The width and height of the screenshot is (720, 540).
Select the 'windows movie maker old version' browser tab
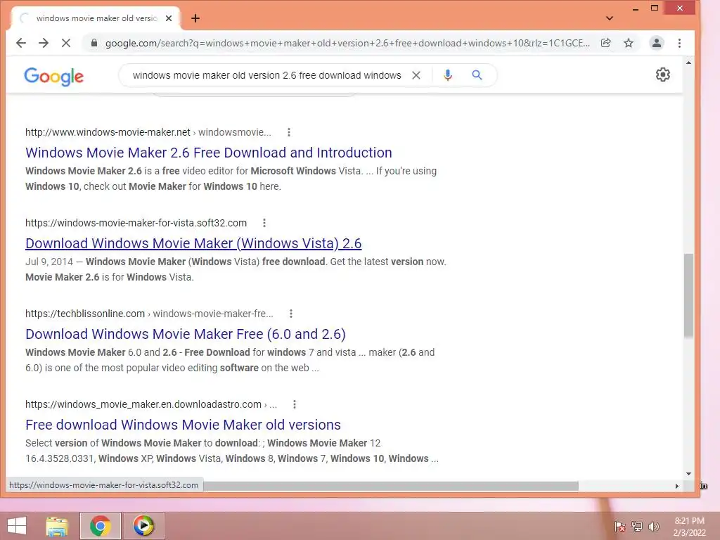point(95,18)
